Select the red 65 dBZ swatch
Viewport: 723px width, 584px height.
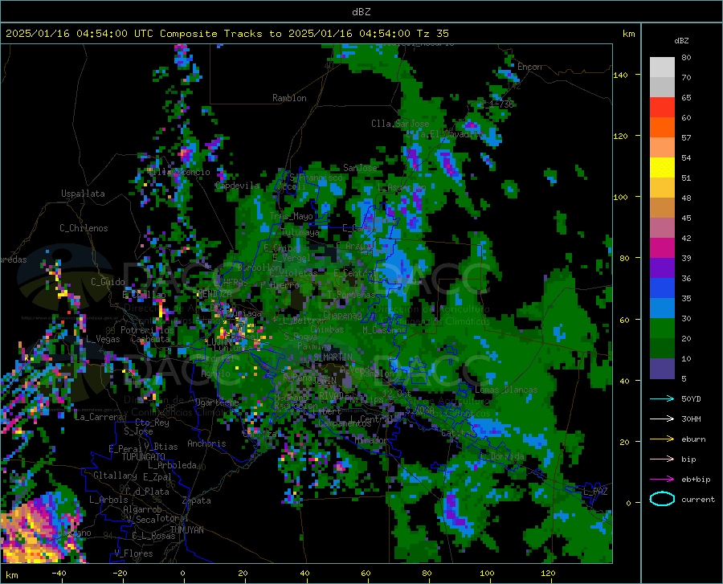[x=662, y=108]
